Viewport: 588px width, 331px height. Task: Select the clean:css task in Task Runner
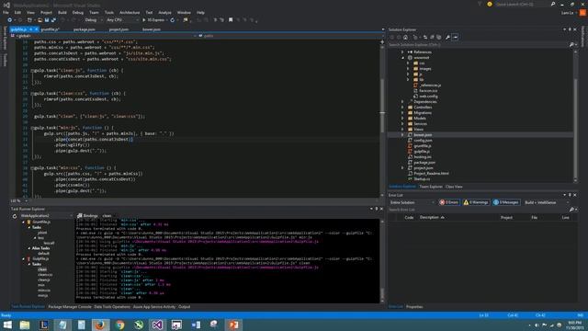(x=45, y=275)
